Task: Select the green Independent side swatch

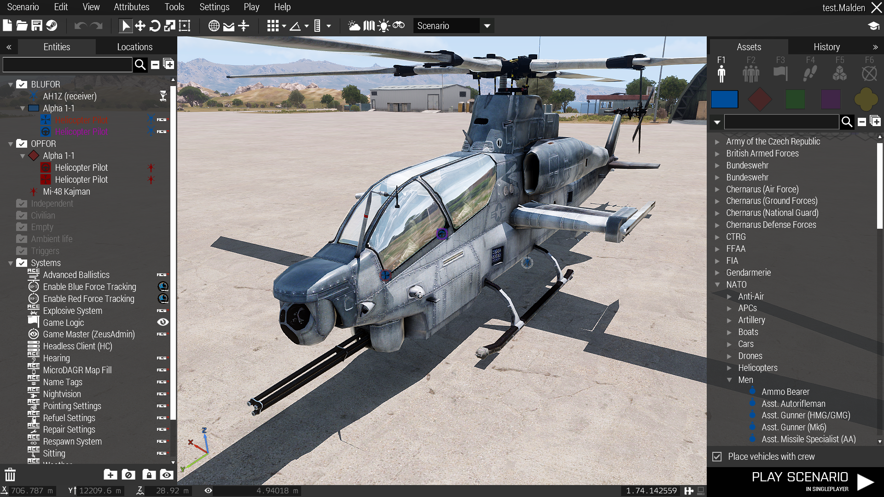Action: [795, 99]
